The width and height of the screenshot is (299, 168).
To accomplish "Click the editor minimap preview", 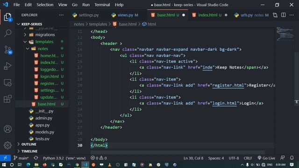I will coord(285,34).
